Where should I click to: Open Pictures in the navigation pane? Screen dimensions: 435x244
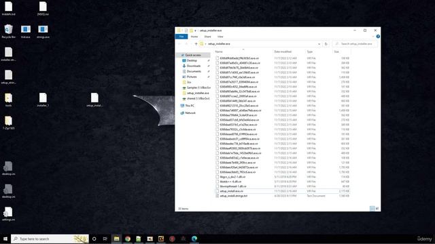pos(192,77)
